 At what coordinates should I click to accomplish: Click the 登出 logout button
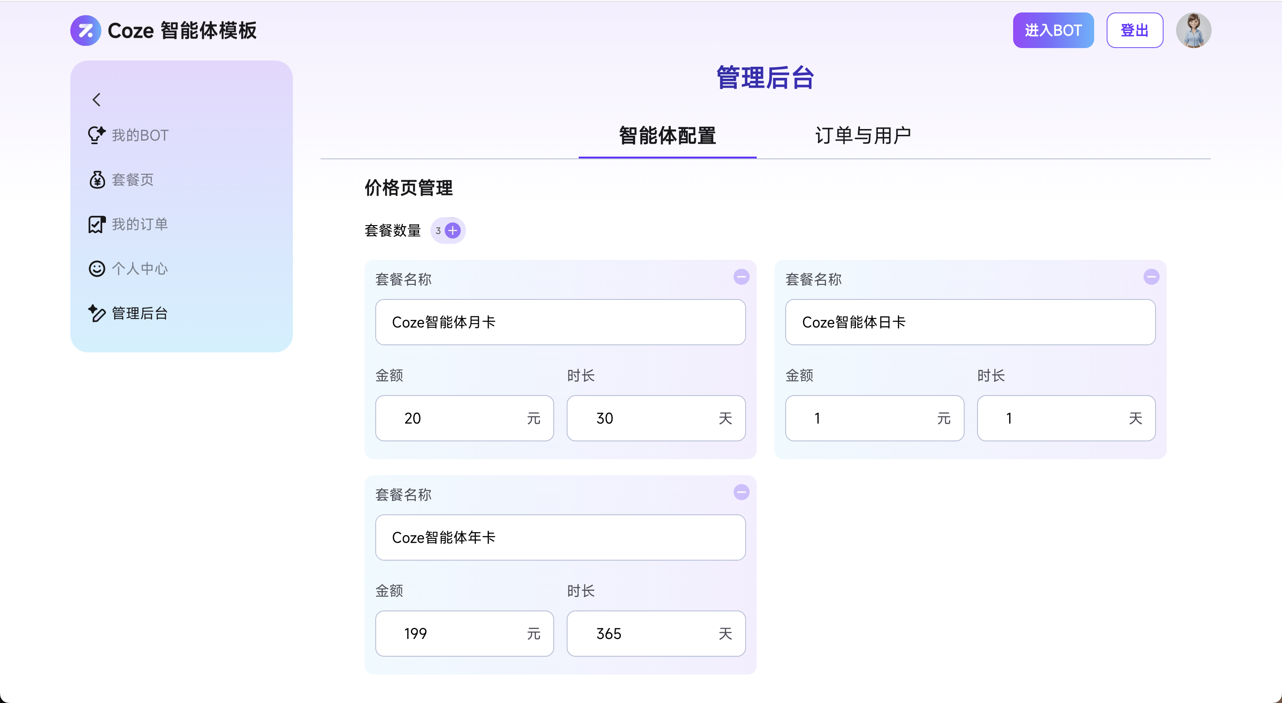pyautogui.click(x=1134, y=30)
